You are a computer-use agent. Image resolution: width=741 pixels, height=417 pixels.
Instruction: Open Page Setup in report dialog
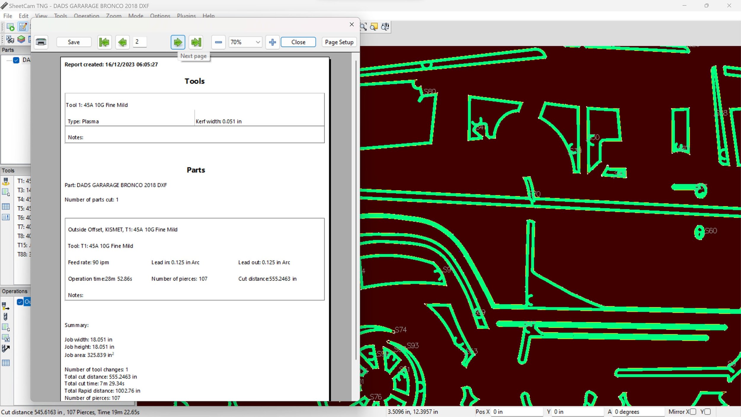pyautogui.click(x=339, y=42)
